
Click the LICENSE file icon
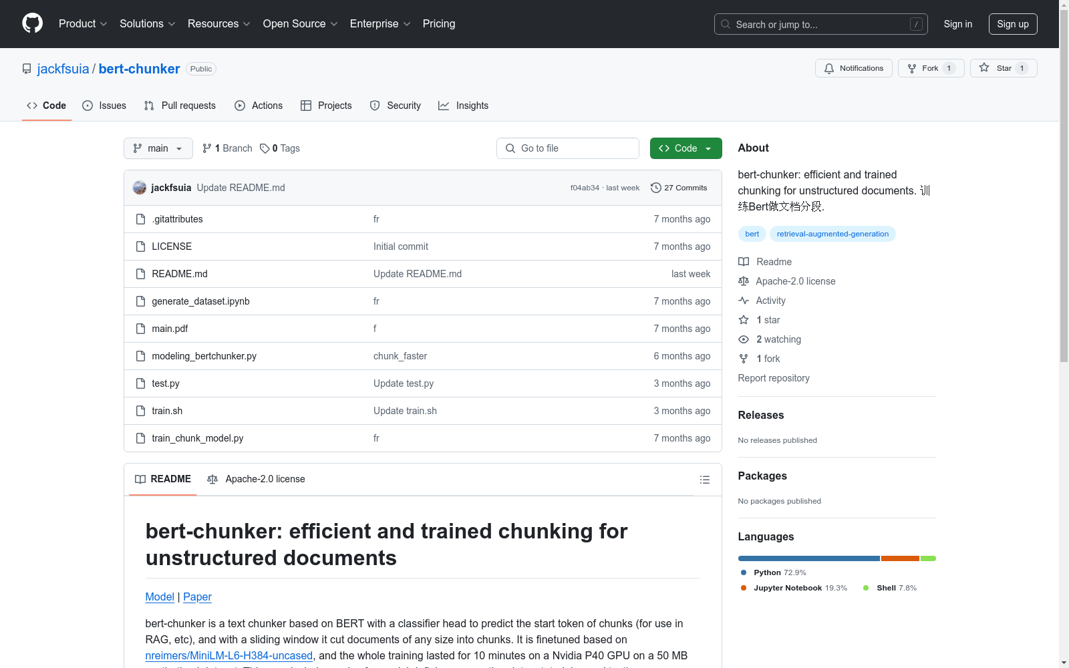(140, 246)
